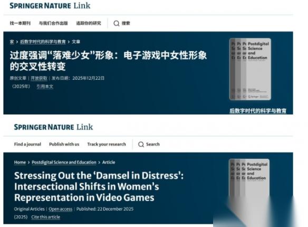Open Postdigital Science and Education breadcrumb
Image resolution: width=308 pixels, height=227 pixels.
point(64,163)
